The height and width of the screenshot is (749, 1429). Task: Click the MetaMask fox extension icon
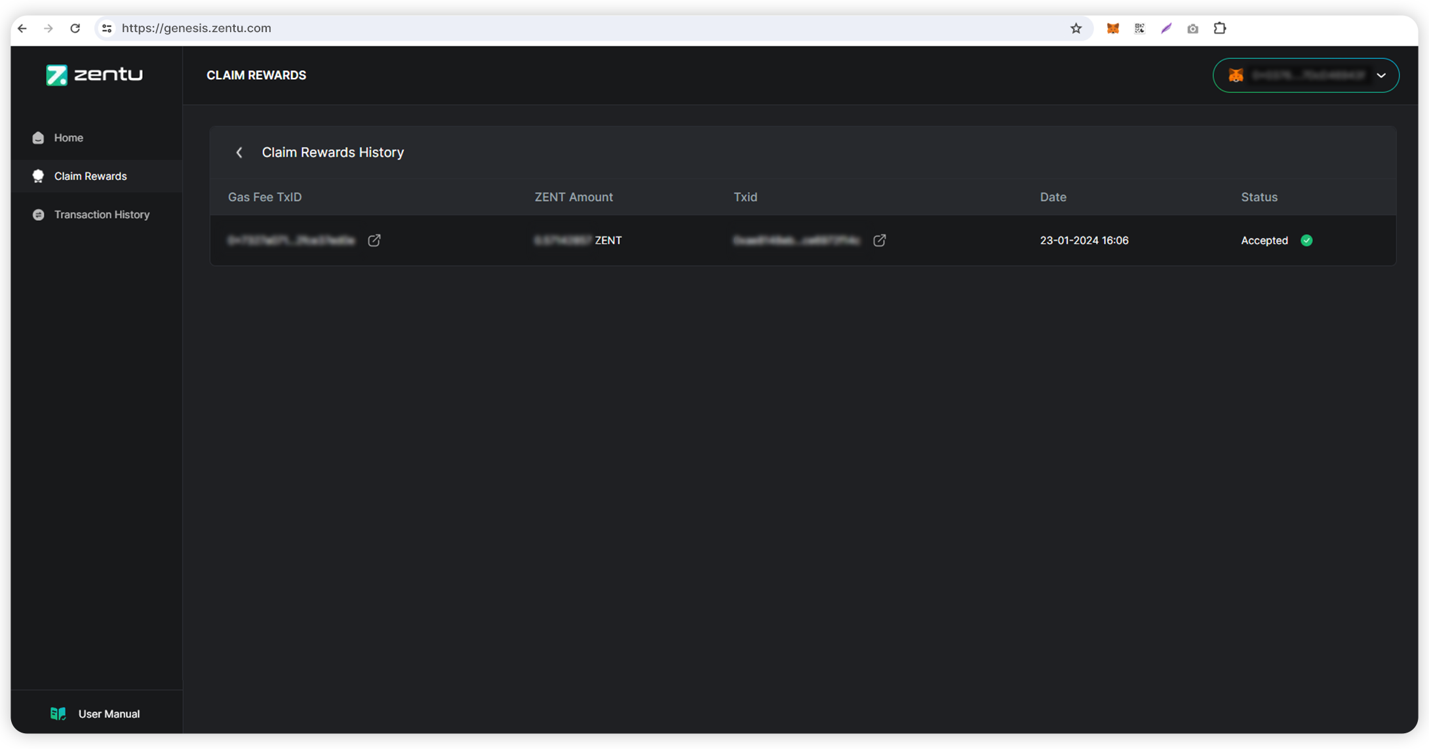tap(1112, 28)
